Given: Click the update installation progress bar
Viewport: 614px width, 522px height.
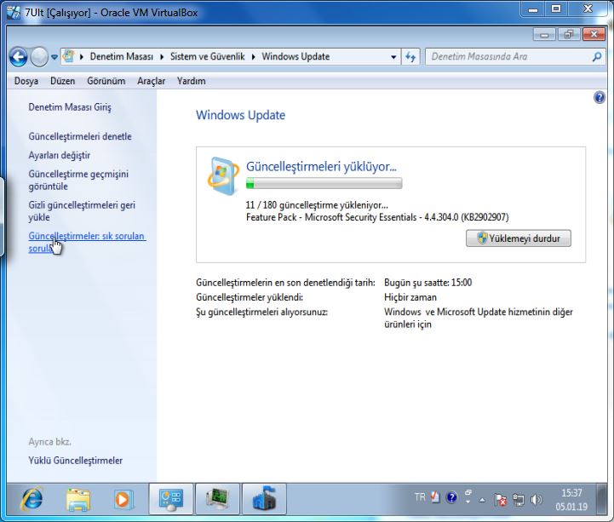Looking at the screenshot, I should coord(324,183).
